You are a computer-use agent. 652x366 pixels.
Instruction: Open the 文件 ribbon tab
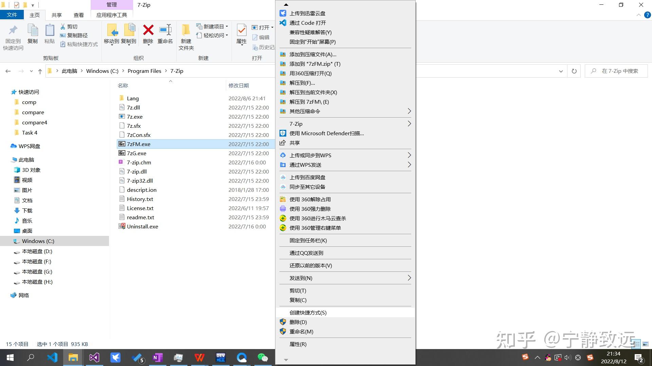(12, 15)
